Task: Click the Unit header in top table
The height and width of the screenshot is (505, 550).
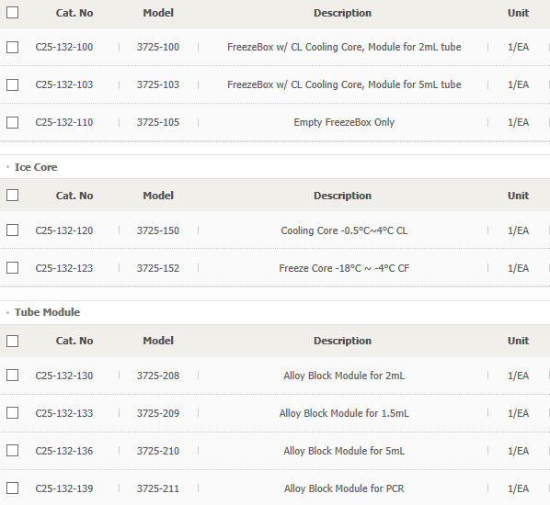Action: [518, 13]
